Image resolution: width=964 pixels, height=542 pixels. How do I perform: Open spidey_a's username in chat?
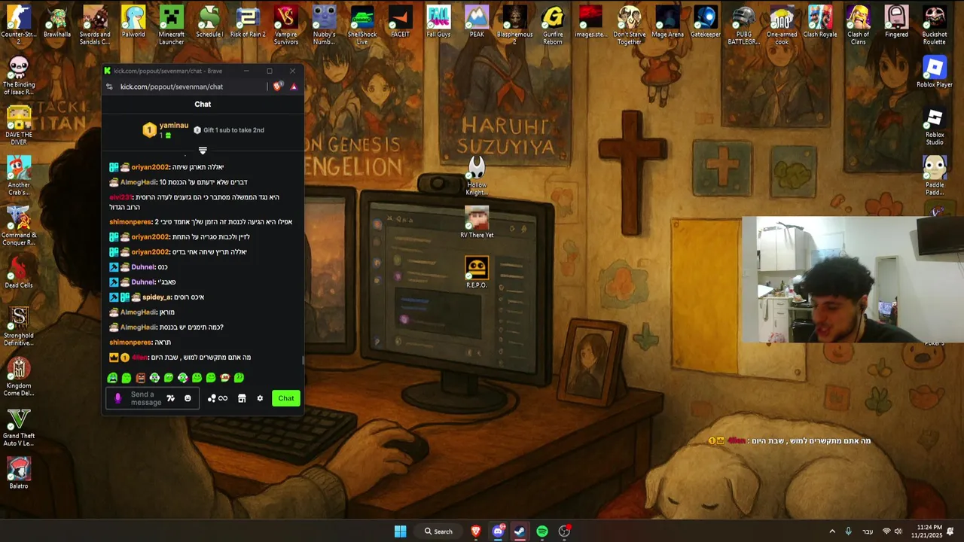coord(157,297)
